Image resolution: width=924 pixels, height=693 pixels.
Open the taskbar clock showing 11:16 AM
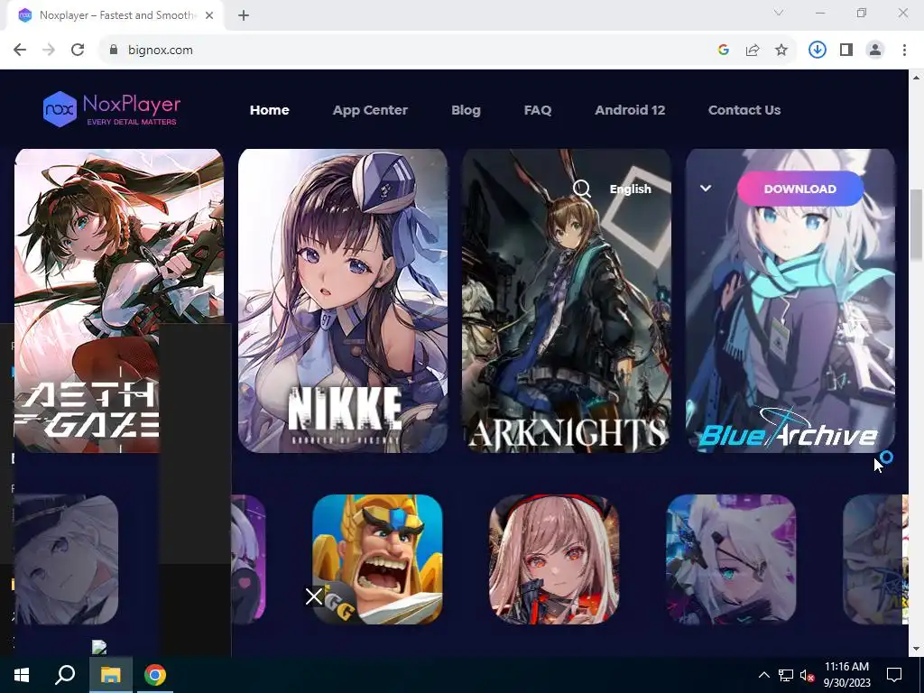click(x=846, y=675)
